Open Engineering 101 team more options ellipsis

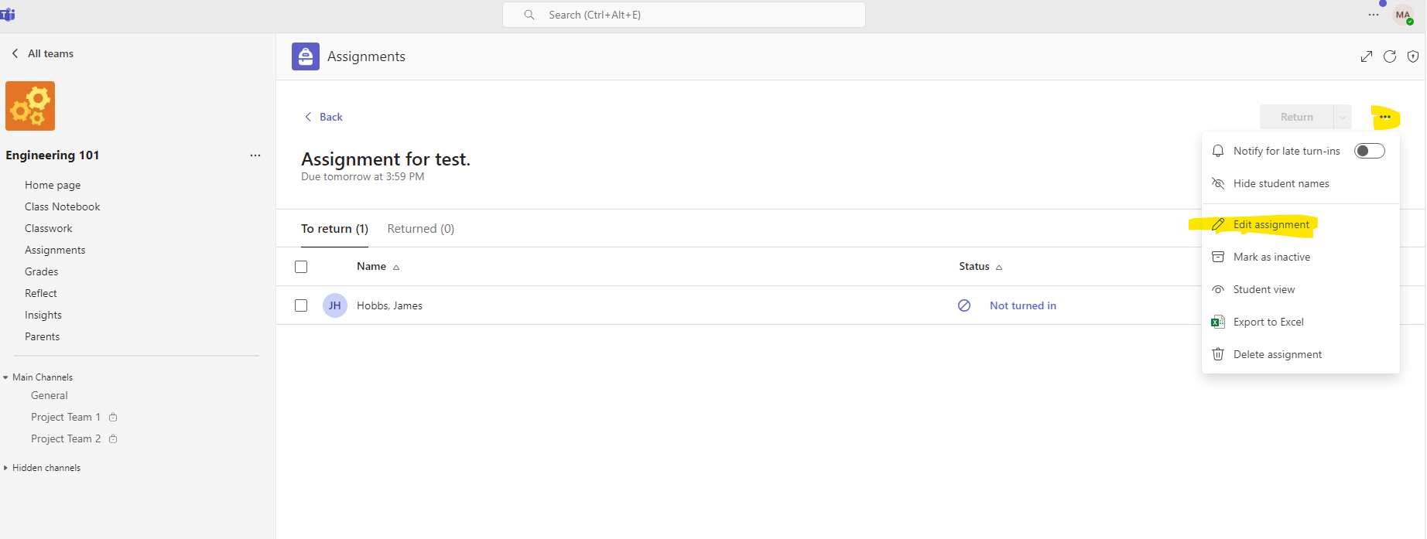point(255,155)
